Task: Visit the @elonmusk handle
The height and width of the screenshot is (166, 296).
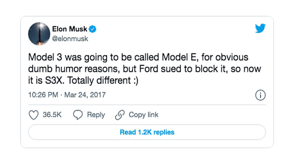Action: pos(70,39)
